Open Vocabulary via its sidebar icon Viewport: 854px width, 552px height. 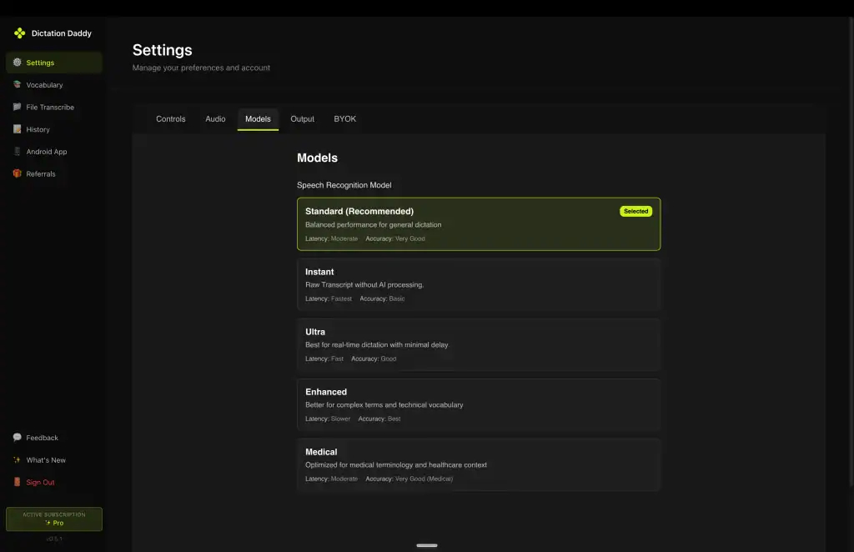point(18,85)
